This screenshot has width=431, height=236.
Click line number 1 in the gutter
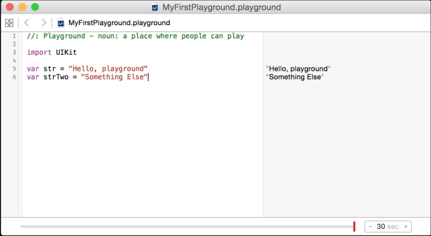pos(14,36)
